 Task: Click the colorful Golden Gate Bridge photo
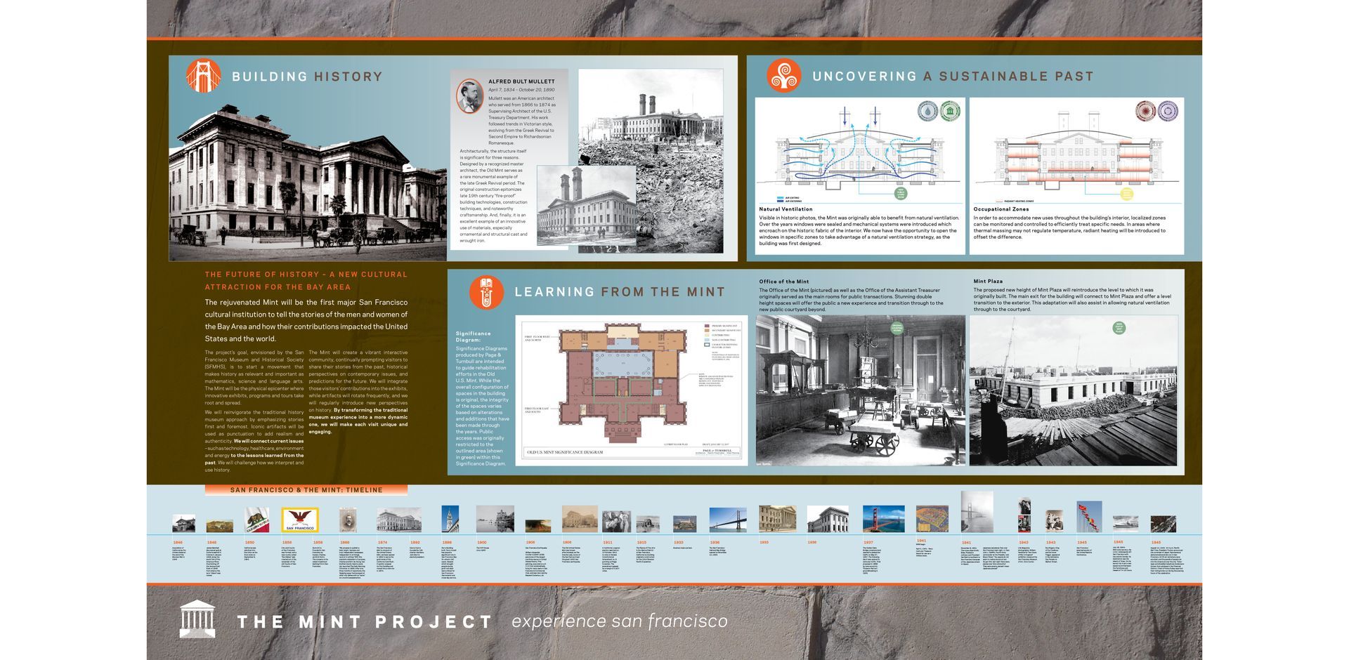point(883,520)
